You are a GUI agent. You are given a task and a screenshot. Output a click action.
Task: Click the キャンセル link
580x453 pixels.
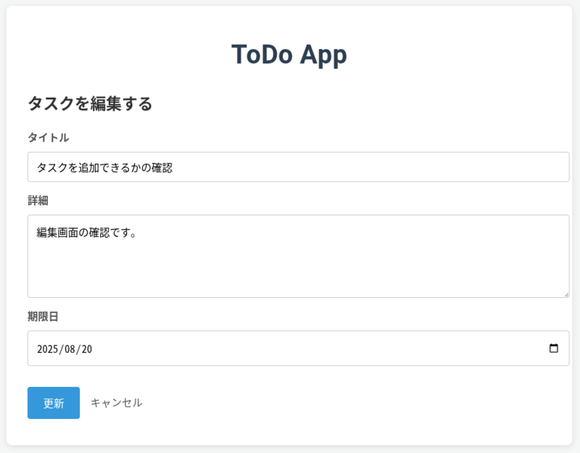pos(116,403)
